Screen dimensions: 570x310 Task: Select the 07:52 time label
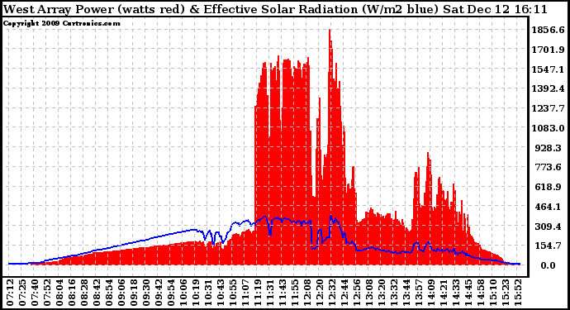click(x=47, y=293)
